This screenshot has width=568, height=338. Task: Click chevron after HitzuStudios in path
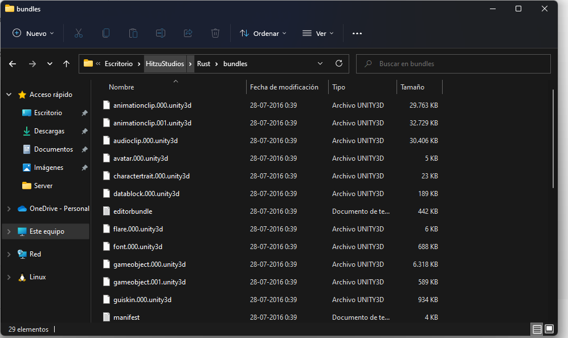pos(190,64)
